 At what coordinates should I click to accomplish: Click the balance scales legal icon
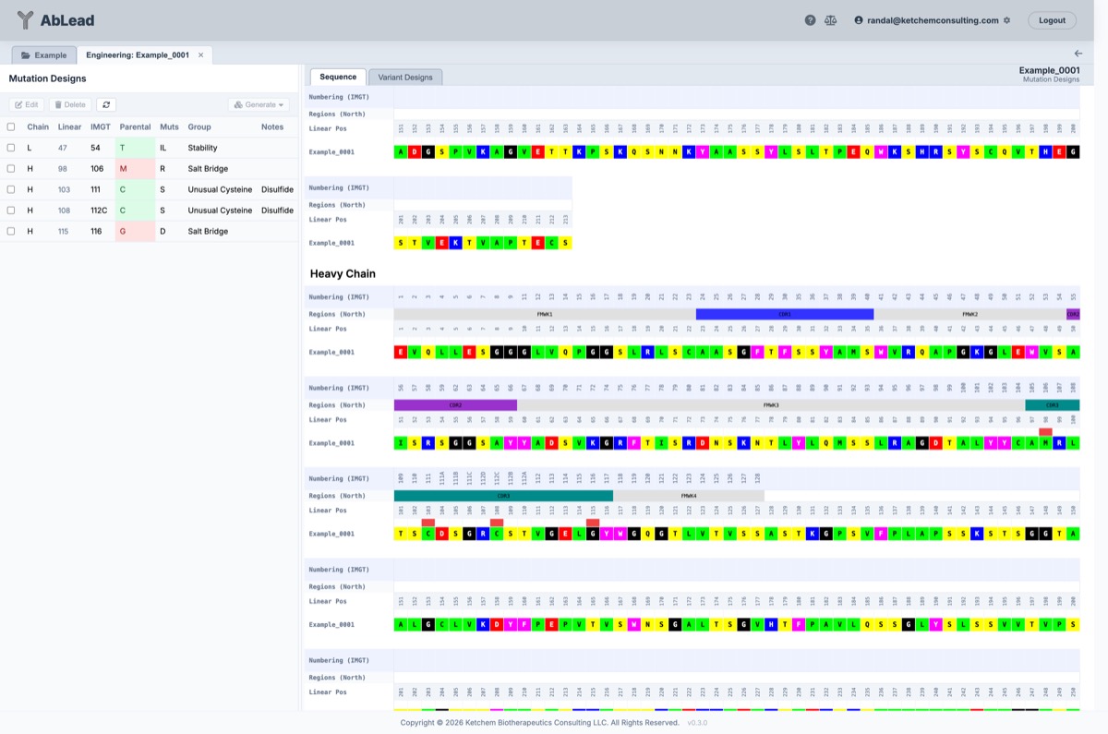point(830,20)
